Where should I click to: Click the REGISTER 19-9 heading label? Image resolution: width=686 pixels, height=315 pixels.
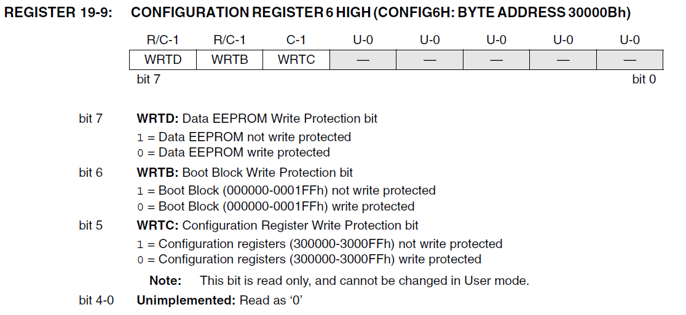(x=58, y=13)
